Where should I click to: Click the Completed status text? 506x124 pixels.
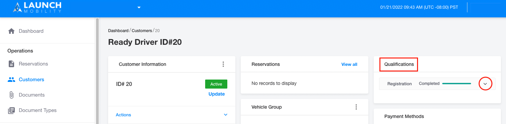429,84
